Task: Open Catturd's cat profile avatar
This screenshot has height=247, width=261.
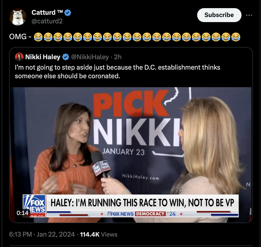Action: (x=18, y=17)
